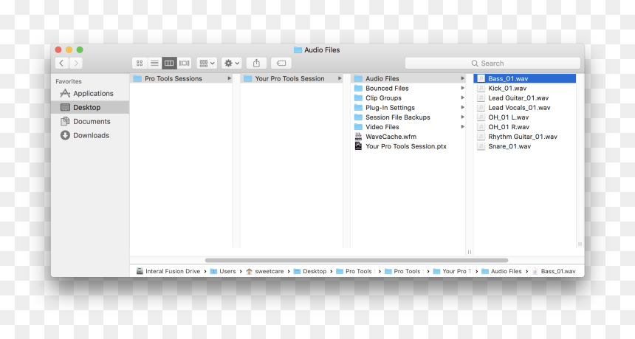Click the Edit Tags toolbar button
The height and width of the screenshot is (339, 635).
[x=281, y=64]
